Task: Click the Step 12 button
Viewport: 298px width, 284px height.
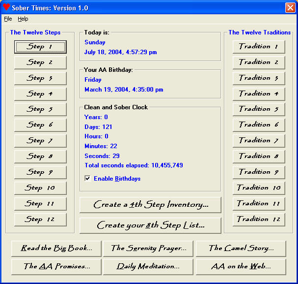Action: point(40,220)
